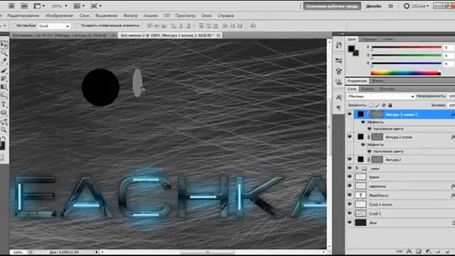The width and height of the screenshot is (455, 256).
Task: Show more workspaces with >> chevron
Action: pyautogui.click(x=390, y=6)
